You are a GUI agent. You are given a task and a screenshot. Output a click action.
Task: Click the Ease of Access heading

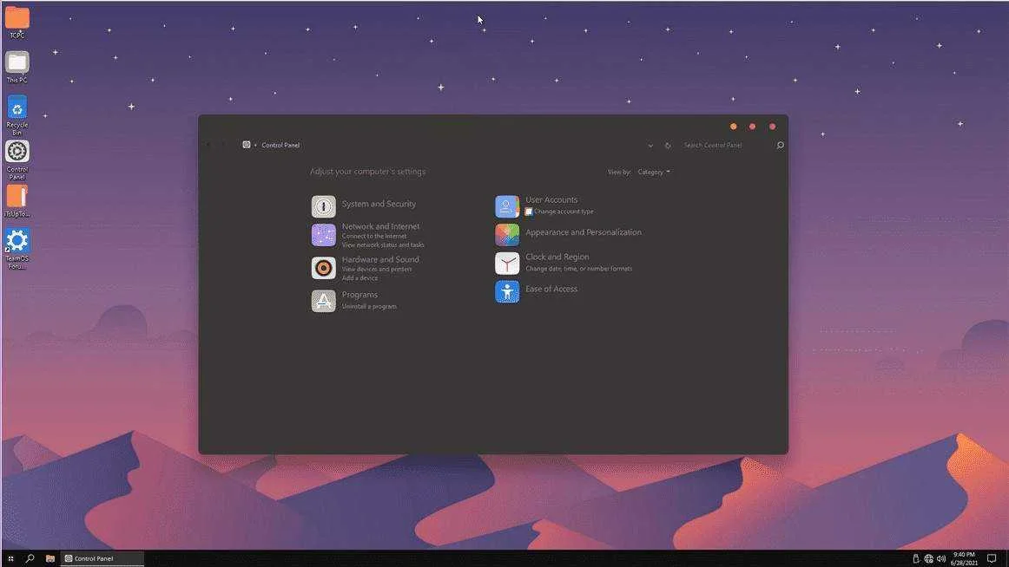click(551, 289)
